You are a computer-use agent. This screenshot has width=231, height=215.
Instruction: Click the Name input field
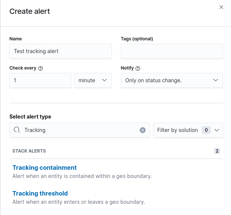click(60, 51)
